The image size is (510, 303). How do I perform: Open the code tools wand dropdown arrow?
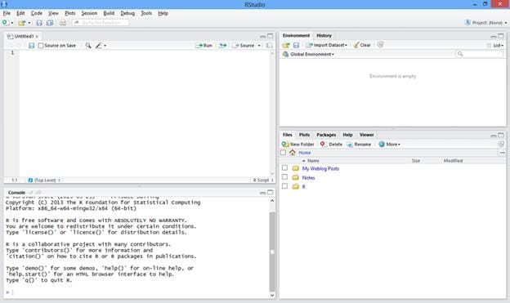coord(105,46)
